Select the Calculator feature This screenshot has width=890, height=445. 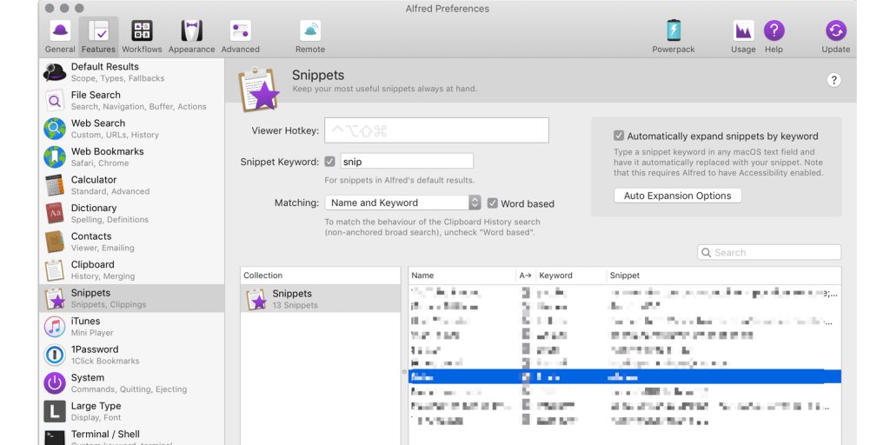click(132, 186)
